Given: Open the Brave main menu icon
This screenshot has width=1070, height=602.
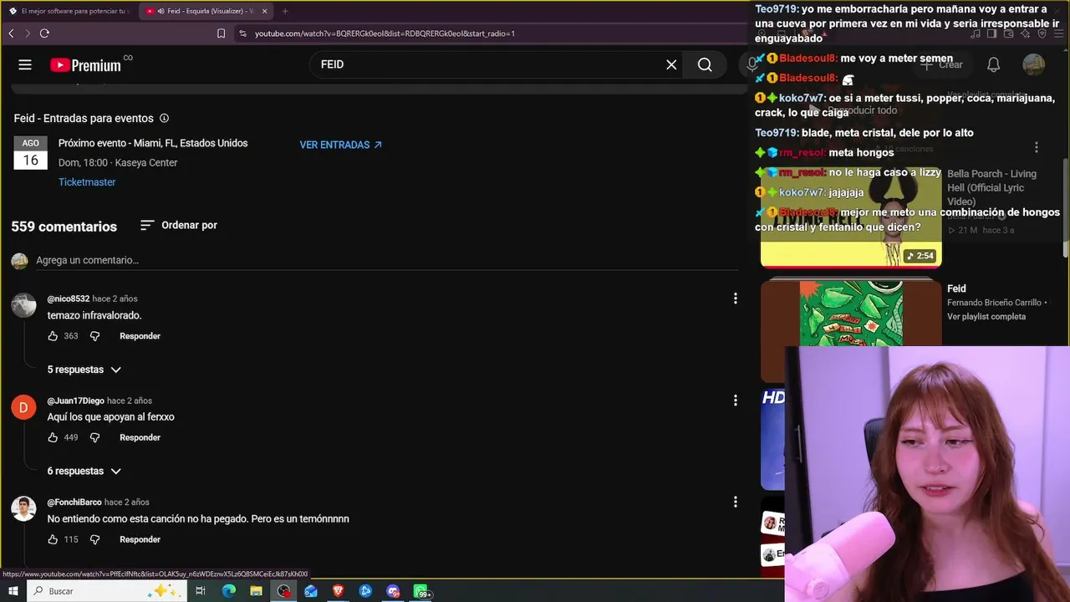Looking at the screenshot, I should pos(1057,33).
